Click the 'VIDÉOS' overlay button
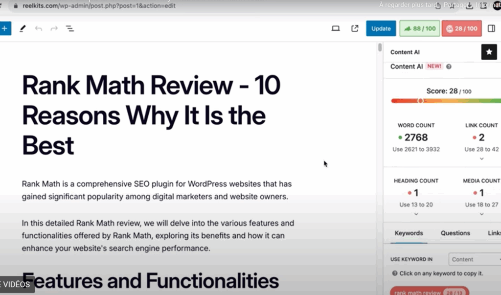This screenshot has width=501, height=295. [16, 284]
